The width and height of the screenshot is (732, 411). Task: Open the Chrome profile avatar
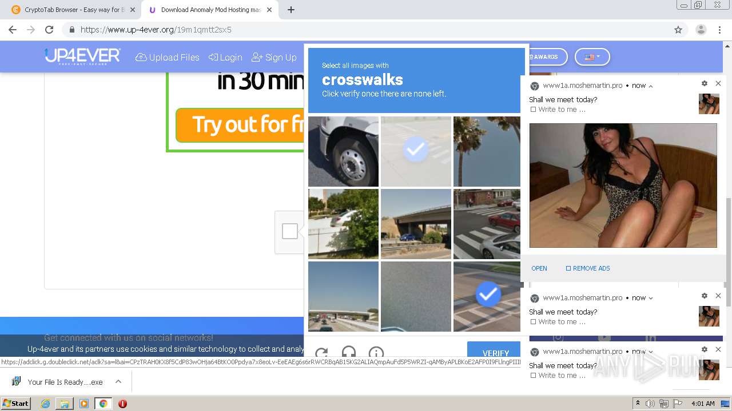(701, 30)
